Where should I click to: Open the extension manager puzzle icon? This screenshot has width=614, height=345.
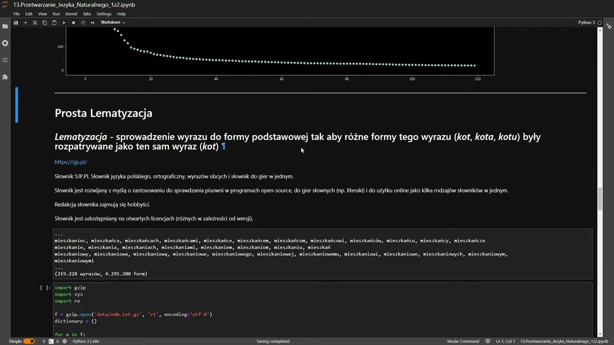5,77
